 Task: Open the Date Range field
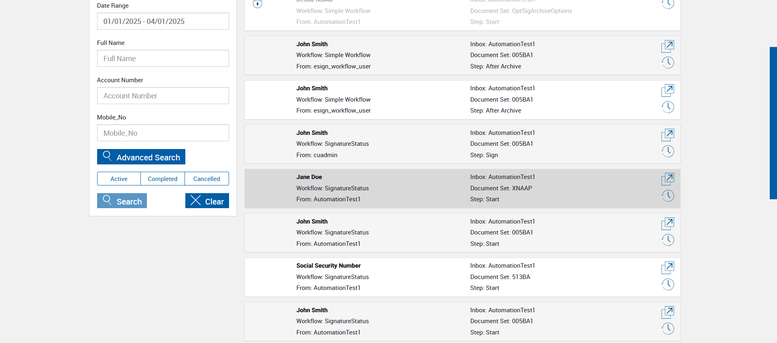point(163,21)
